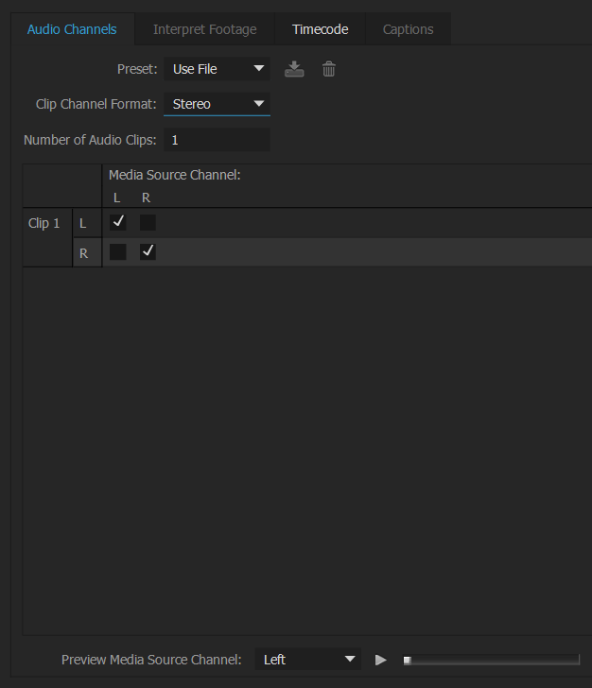Switch to the Interpret Footage tab
The width and height of the screenshot is (592, 688).
coord(204,29)
